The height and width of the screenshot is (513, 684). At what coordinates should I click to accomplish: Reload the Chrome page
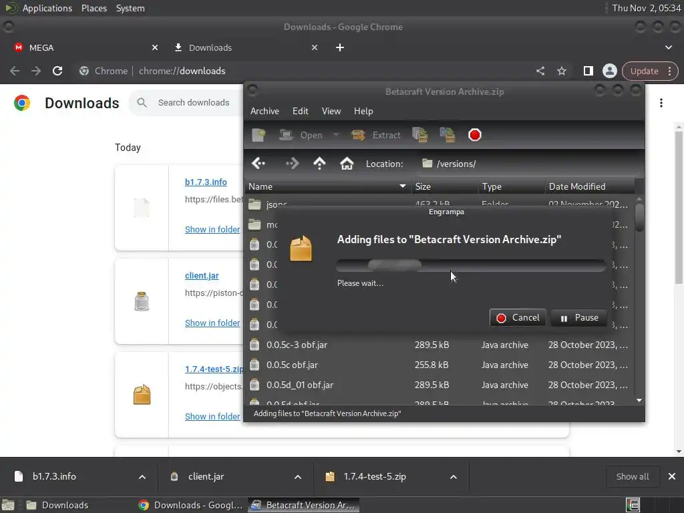57,71
